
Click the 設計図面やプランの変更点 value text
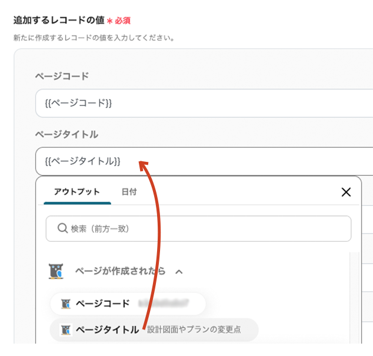[x=194, y=330]
